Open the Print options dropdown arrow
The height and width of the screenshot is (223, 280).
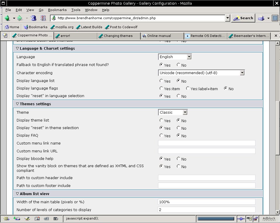point(268,18)
